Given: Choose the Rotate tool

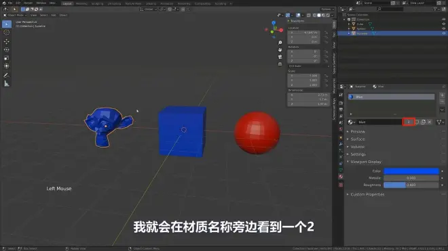Looking at the screenshot, I should pos(7,49).
